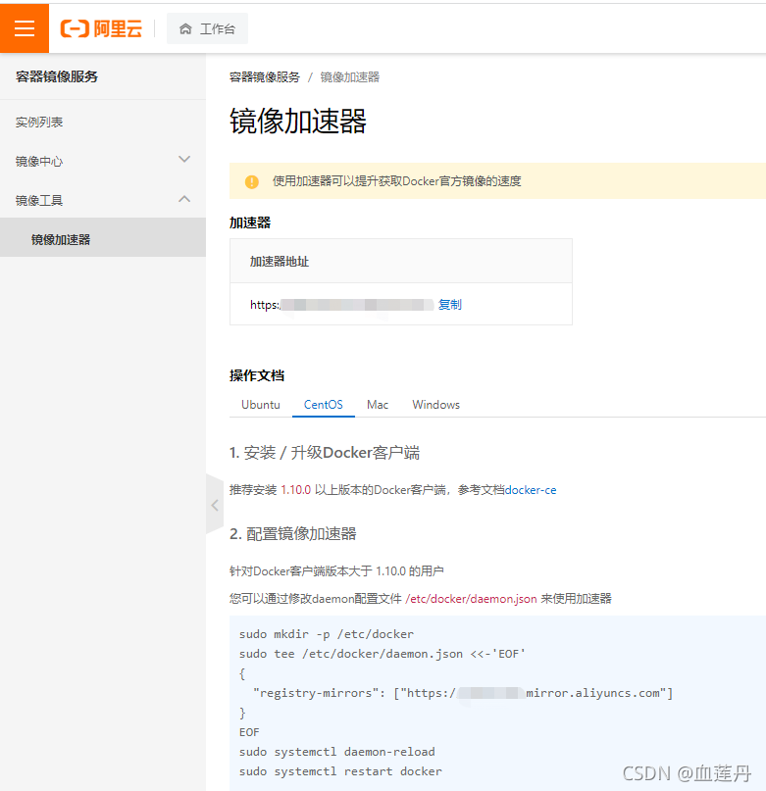Click the registry-mirrors code line
766x791 pixels.
coord(463,693)
